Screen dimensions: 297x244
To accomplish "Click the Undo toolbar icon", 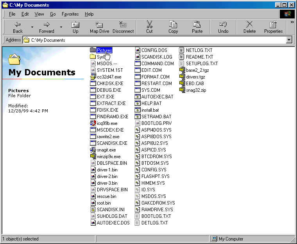I will click(223, 25).
